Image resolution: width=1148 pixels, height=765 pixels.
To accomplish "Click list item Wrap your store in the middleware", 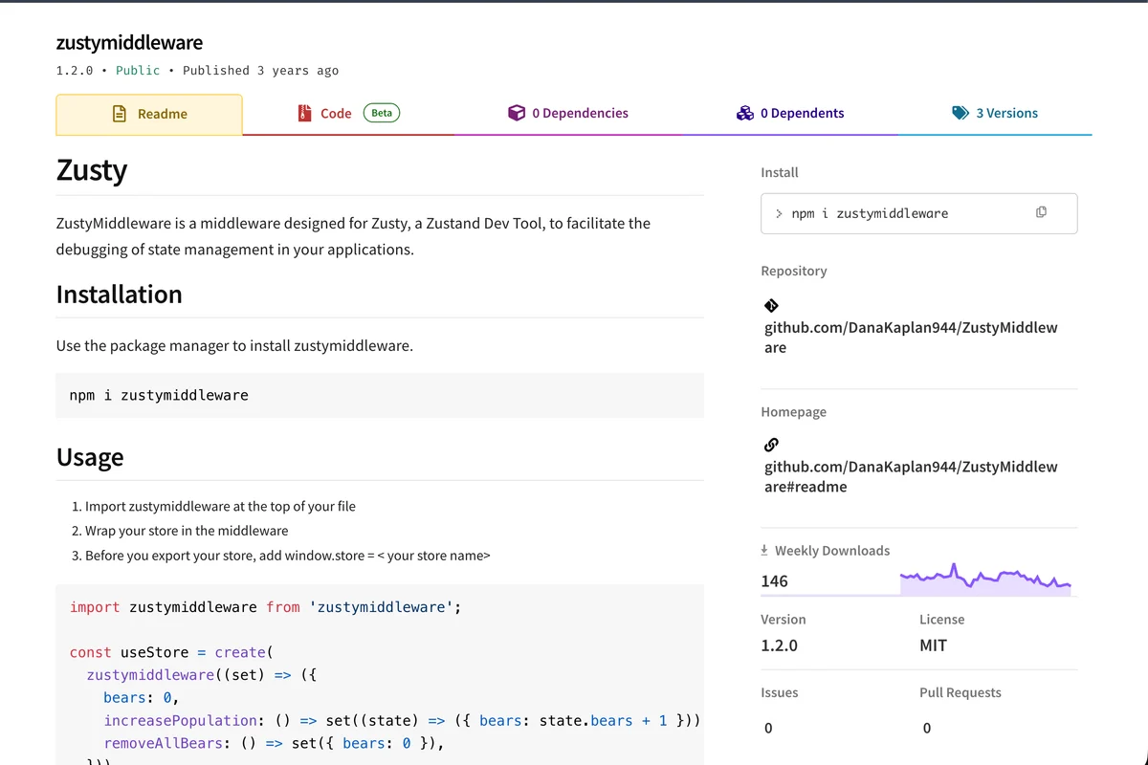I will tap(187, 531).
